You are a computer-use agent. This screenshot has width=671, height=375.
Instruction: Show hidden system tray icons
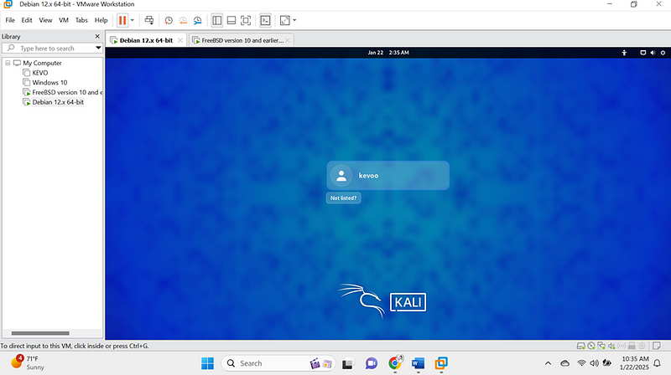pos(548,363)
